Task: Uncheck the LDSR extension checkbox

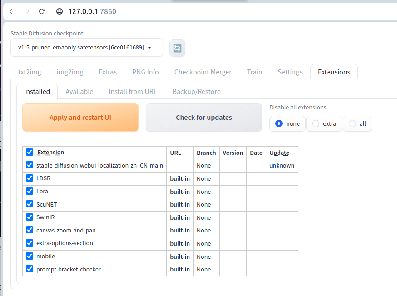Action: [x=30, y=178]
